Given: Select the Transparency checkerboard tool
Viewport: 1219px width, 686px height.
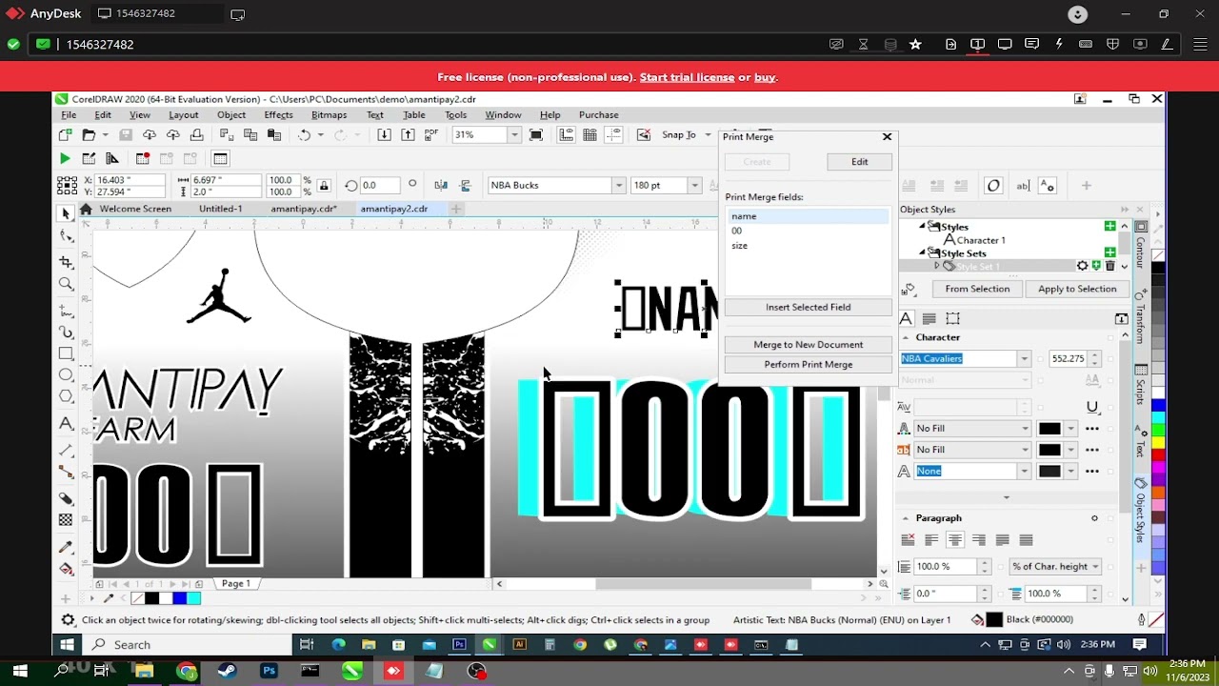Looking at the screenshot, I should [x=66, y=520].
